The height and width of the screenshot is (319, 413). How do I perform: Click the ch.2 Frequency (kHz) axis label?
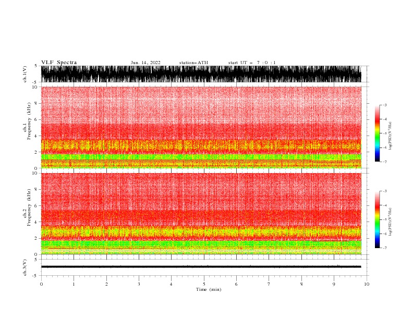(27, 207)
